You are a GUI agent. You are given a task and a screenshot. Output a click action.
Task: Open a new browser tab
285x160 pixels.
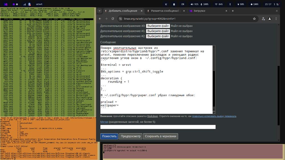233,11
